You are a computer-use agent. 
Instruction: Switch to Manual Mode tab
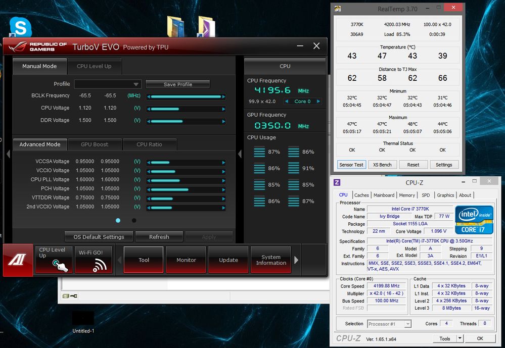point(39,66)
